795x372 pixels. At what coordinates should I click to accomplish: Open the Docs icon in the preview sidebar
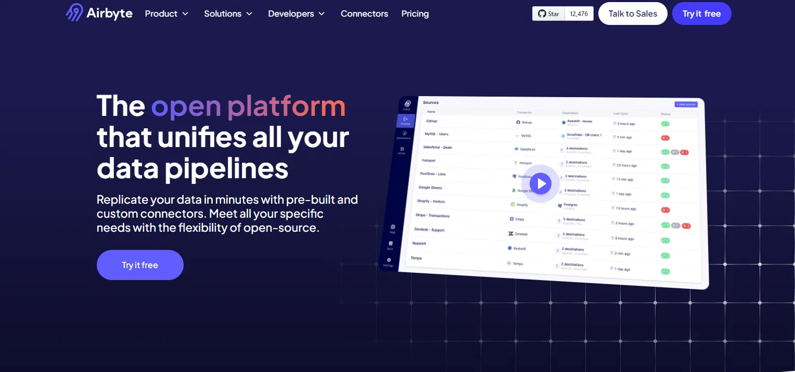coord(390,245)
